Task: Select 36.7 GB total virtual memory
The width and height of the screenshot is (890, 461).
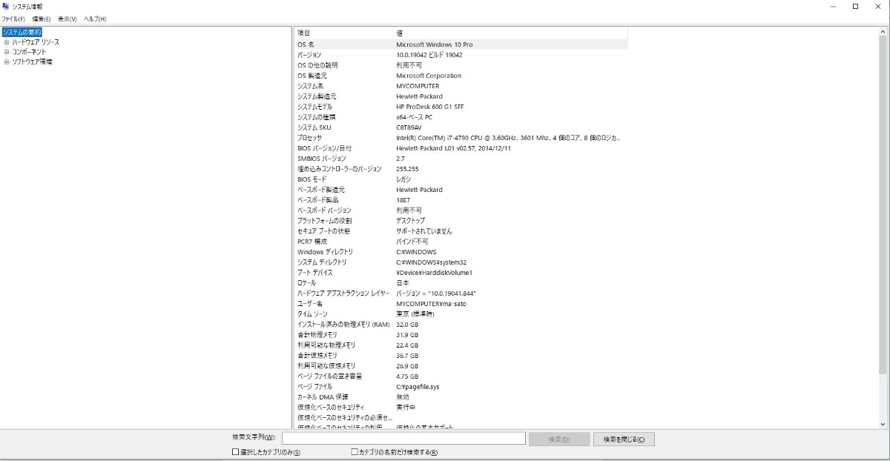Action: (407, 356)
